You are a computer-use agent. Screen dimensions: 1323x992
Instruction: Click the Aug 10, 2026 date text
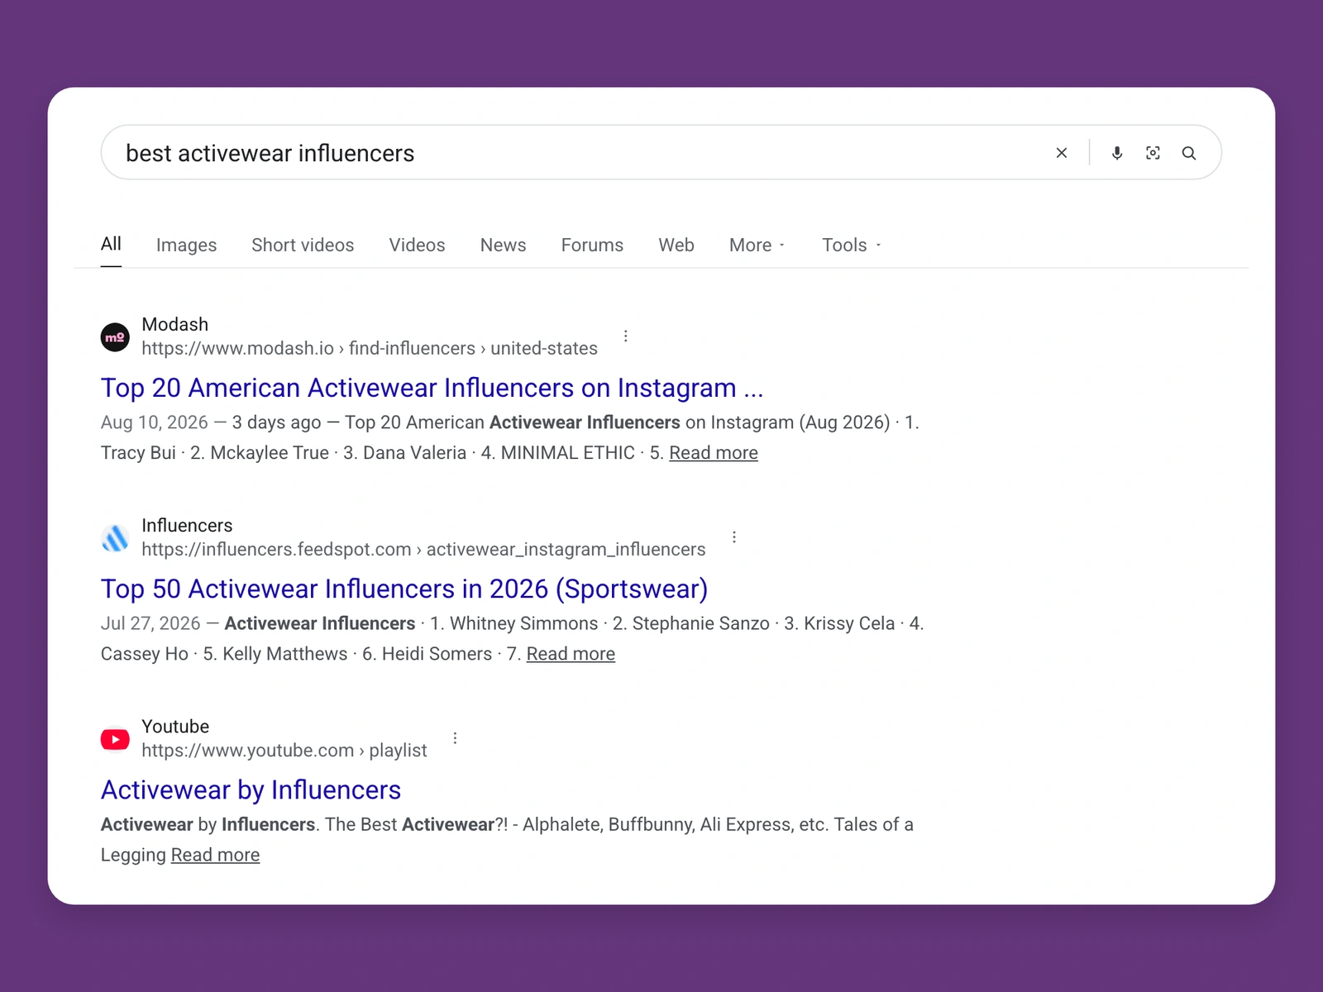[155, 422]
